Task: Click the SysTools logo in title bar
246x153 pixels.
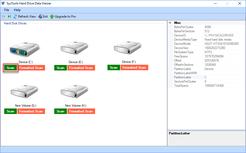Action: point(3,3)
